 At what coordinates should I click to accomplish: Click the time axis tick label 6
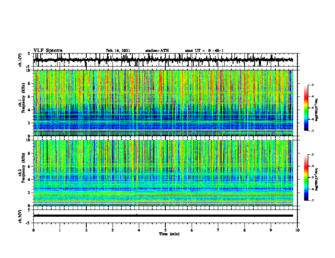(192, 230)
